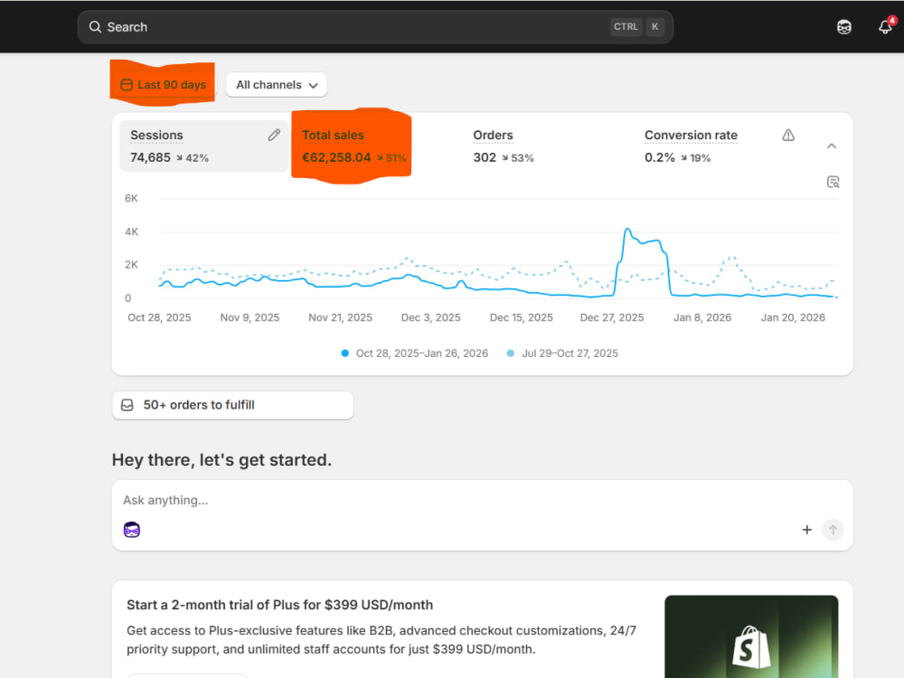Click the Ask anything input

pyautogui.click(x=482, y=500)
